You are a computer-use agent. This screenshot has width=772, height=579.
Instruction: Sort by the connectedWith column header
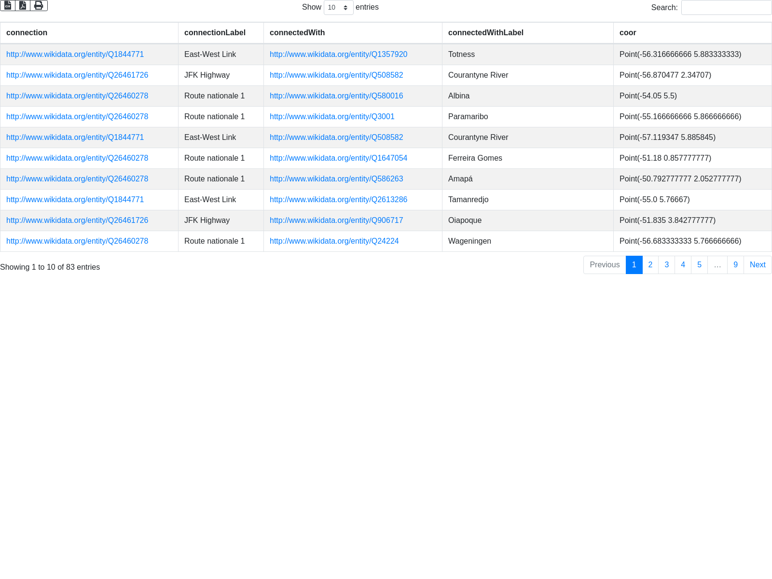click(x=297, y=33)
